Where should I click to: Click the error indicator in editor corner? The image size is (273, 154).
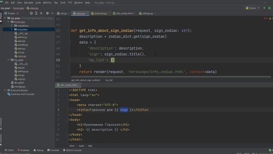click(x=265, y=18)
